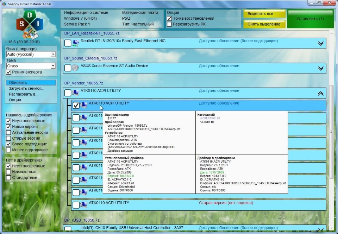Check 'Стандартные' filter
Viewport: 338px width, 234px height.
tap(8, 178)
